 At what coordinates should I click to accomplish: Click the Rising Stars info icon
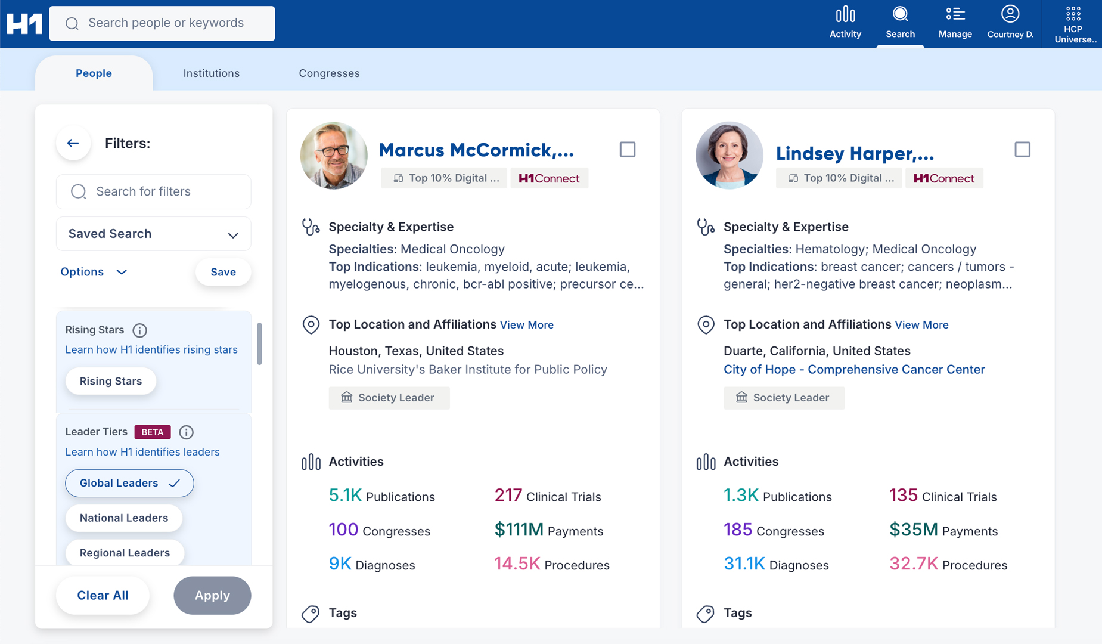[x=139, y=330]
